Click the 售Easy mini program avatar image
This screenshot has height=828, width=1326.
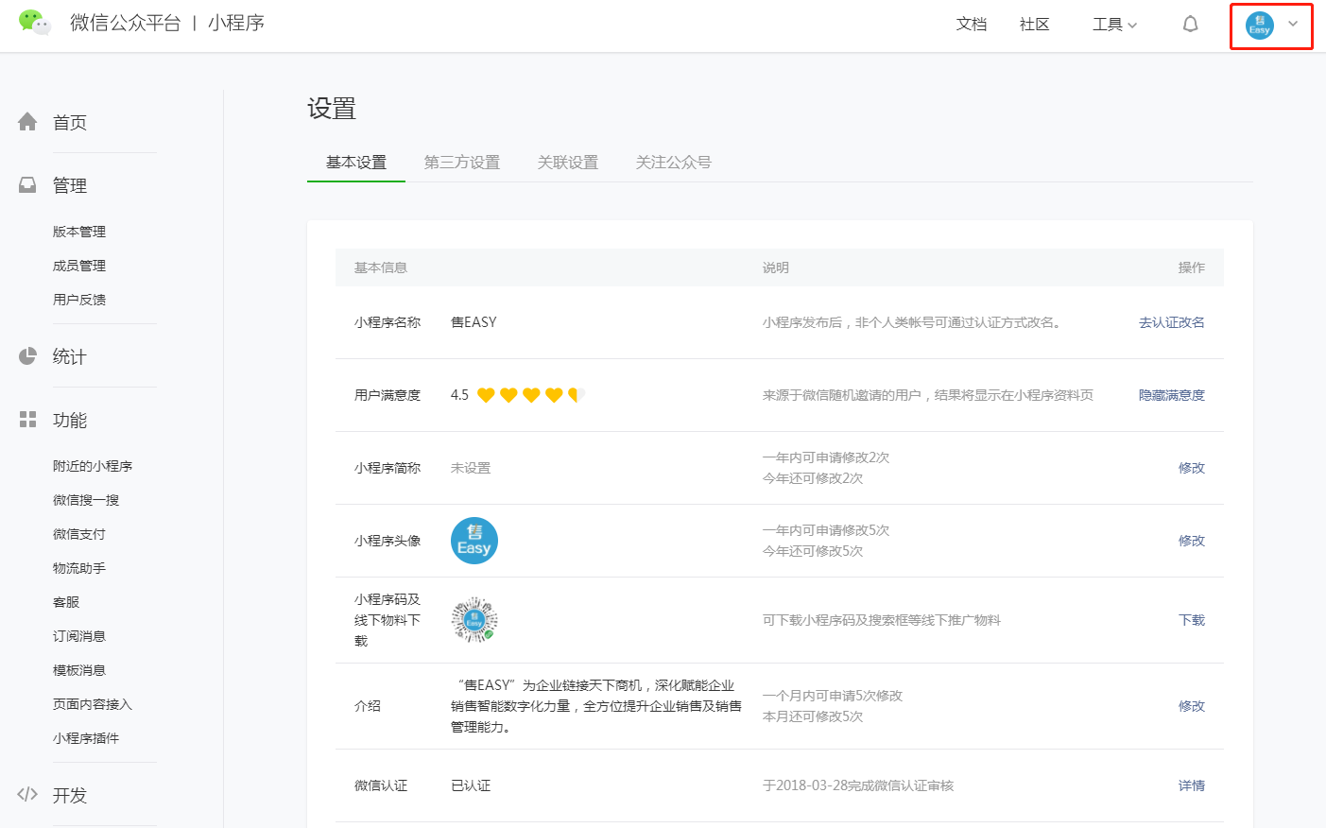pyautogui.click(x=474, y=541)
